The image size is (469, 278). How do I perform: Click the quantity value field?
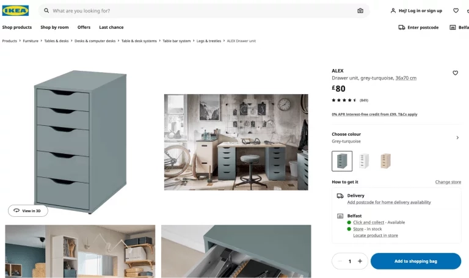pos(350,262)
